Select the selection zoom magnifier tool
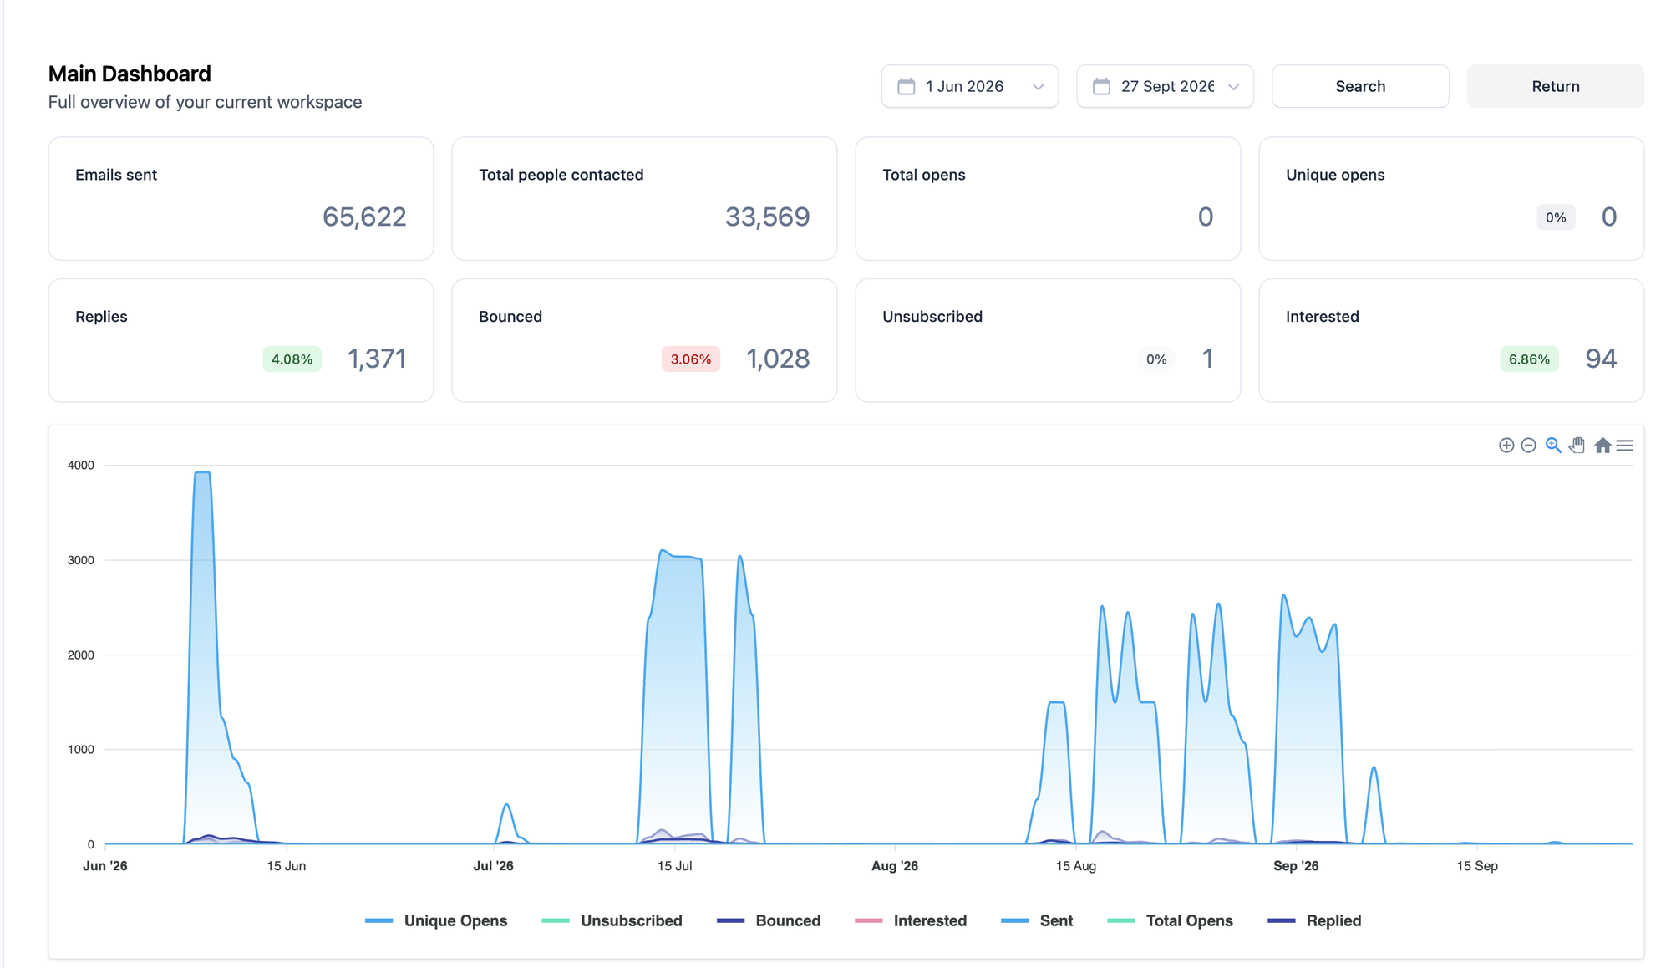 [1553, 446]
